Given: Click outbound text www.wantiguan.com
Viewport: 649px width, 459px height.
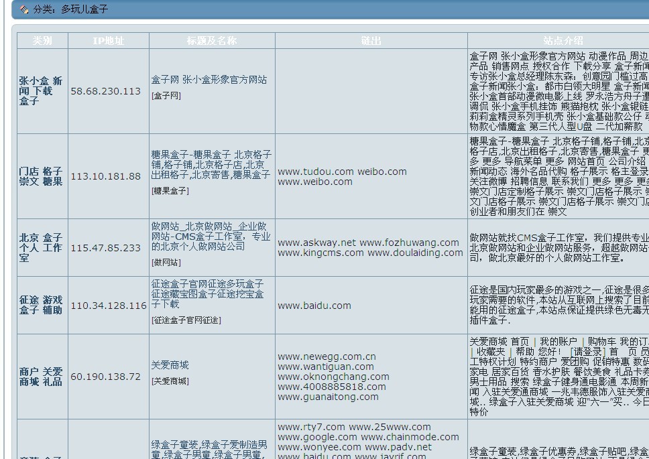Looking at the screenshot, I should point(326,367).
